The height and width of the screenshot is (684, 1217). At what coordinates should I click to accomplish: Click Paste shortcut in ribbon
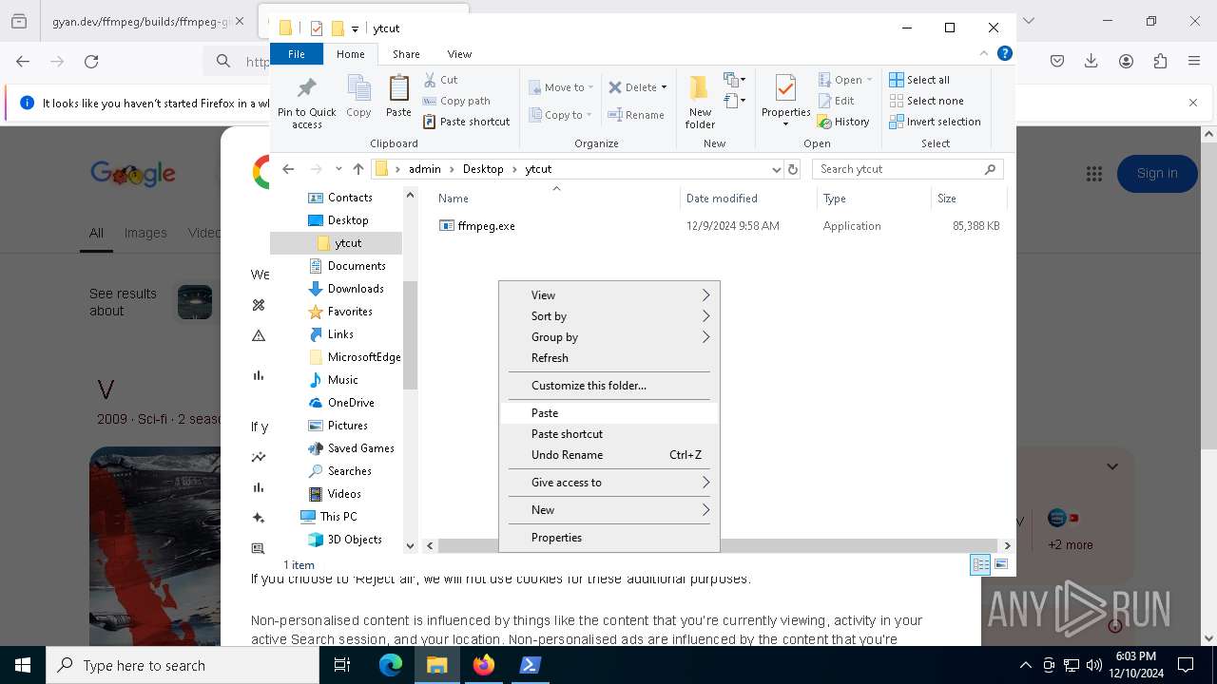467,122
